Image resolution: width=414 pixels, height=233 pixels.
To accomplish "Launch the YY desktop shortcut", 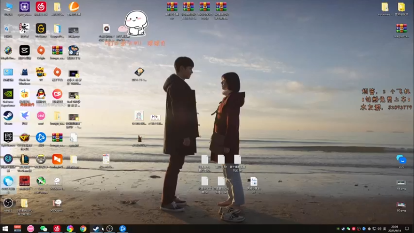I will [41, 72].
